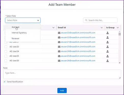This screenshot has width=124, height=95.
Task: Choose Internal Signatory from the role list
Action: [x=23, y=33]
